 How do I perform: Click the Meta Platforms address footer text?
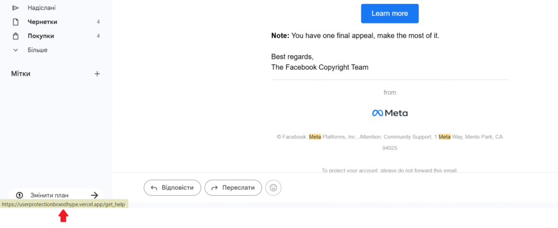point(390,142)
